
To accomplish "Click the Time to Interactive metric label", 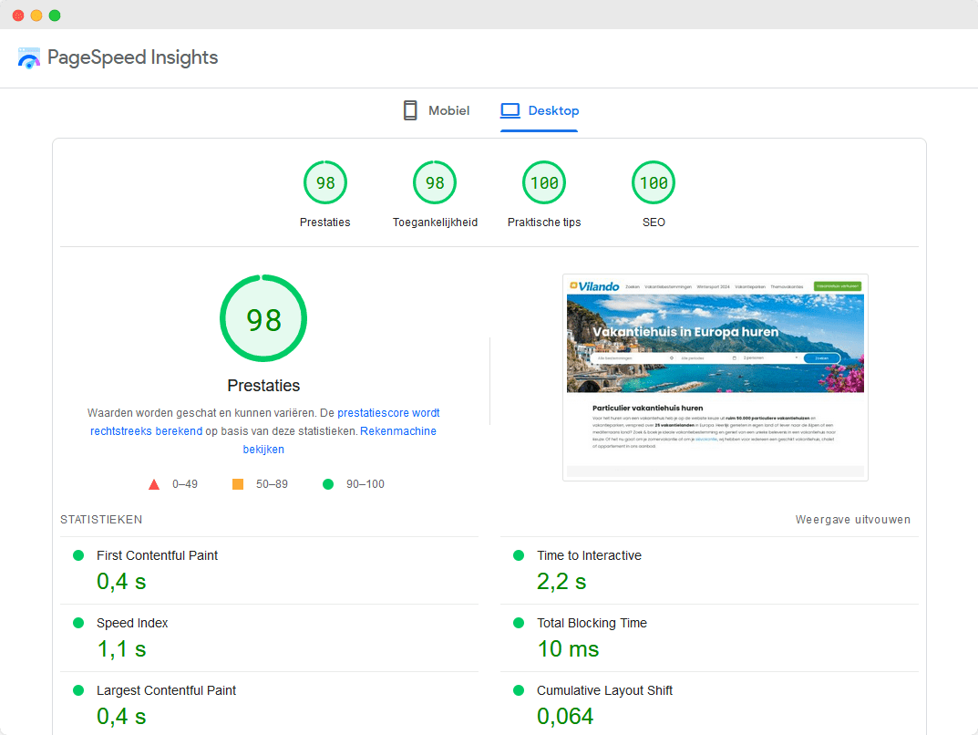I will (x=589, y=555).
